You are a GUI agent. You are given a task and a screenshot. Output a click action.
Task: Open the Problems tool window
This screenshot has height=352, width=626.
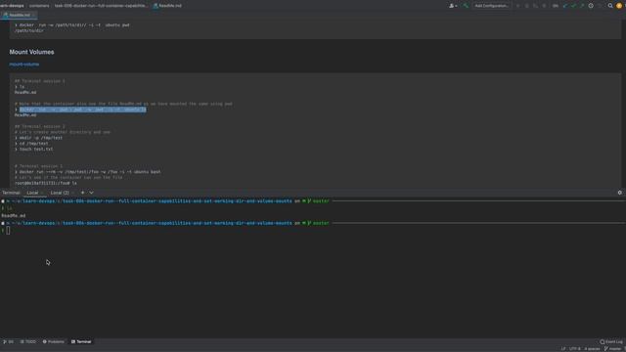click(x=53, y=341)
